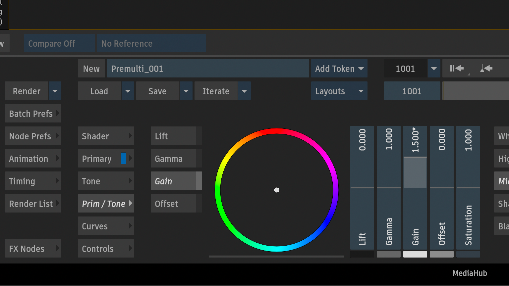509x286 pixels.
Task: Open the Iterate options dropdown arrow
Action: click(244, 91)
